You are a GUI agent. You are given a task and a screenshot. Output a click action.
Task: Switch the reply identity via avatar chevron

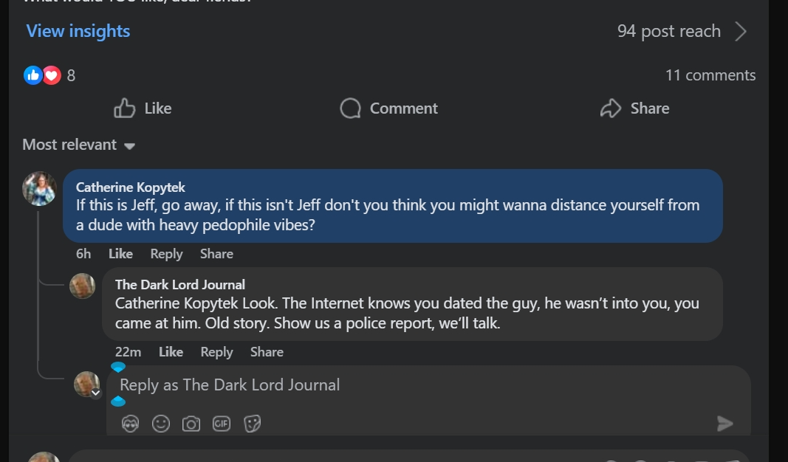point(95,393)
